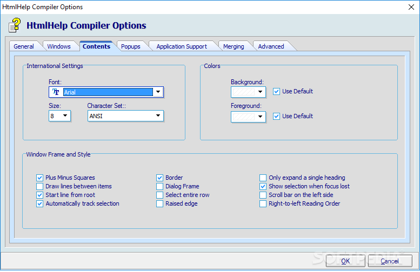Screen dimensions: 420x272
Task: Open the Application Support tab
Action: pos(182,46)
